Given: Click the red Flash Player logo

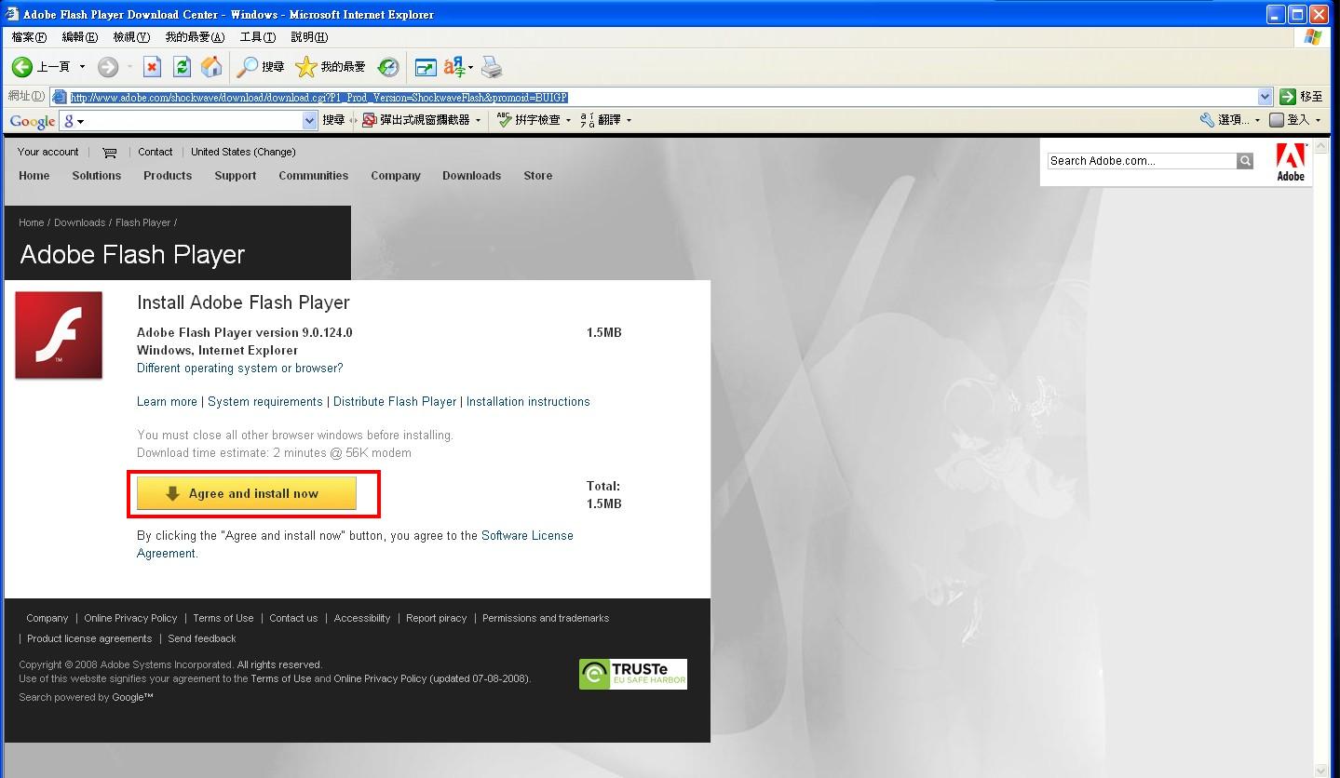Looking at the screenshot, I should [59, 335].
